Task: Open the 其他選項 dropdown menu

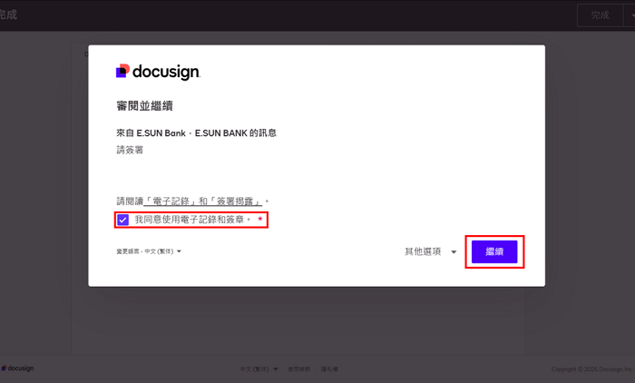Action: [x=430, y=251]
